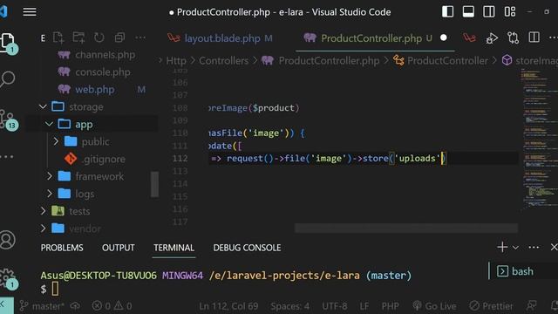Select the bash terminal instance

(x=522, y=271)
